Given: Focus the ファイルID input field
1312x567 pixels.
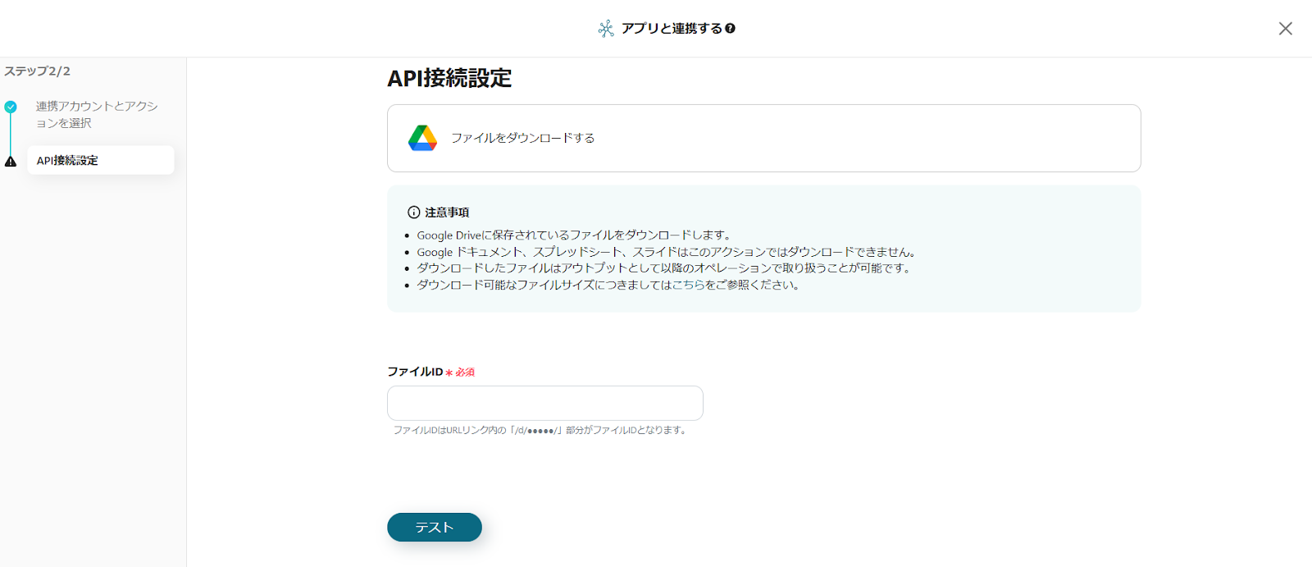Looking at the screenshot, I should point(544,403).
